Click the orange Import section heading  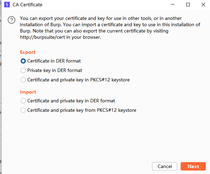(28, 92)
